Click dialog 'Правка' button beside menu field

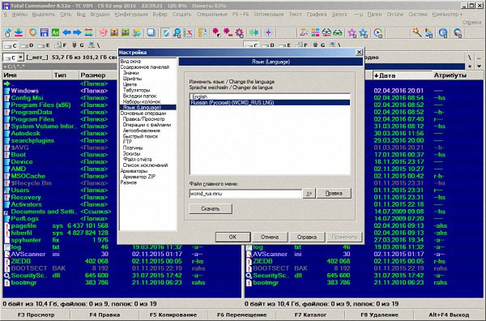(x=334, y=193)
